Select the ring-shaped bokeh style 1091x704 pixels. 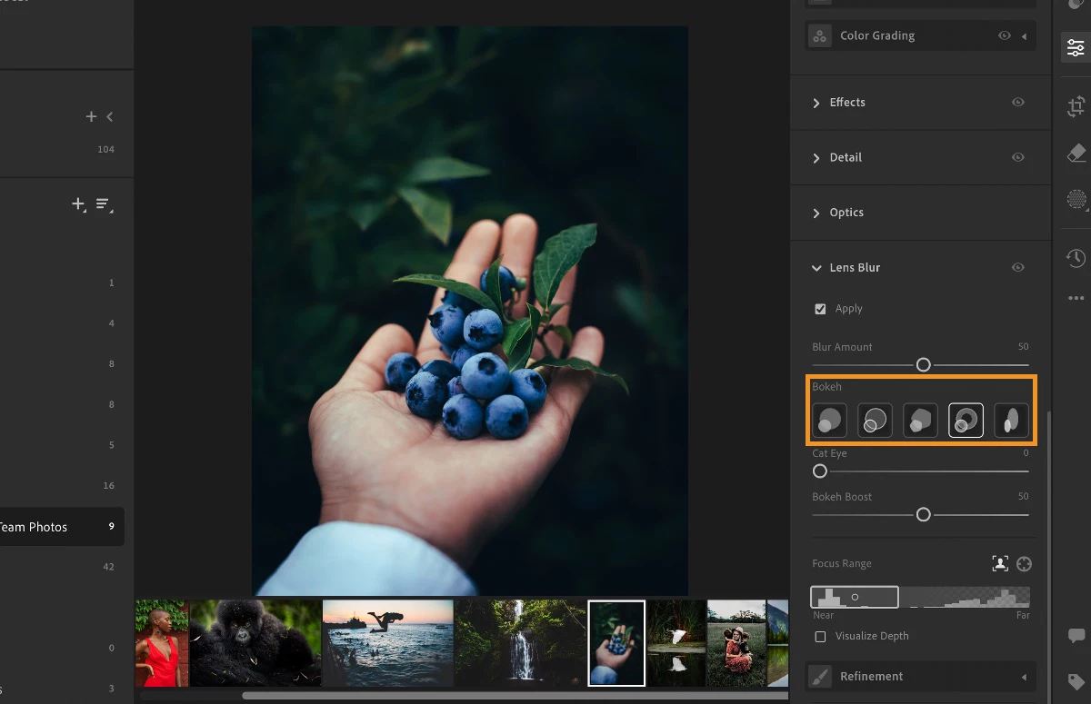click(x=966, y=421)
